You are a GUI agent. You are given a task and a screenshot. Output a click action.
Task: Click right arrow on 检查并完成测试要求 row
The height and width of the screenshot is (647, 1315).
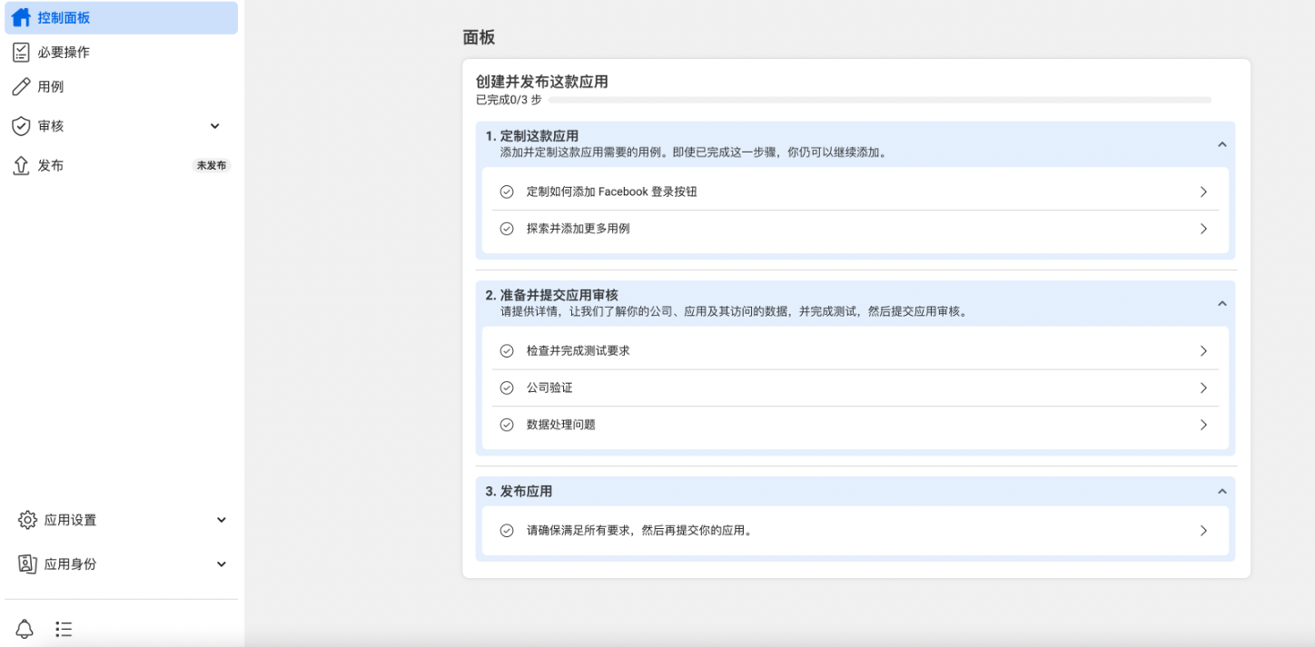[x=1203, y=350]
